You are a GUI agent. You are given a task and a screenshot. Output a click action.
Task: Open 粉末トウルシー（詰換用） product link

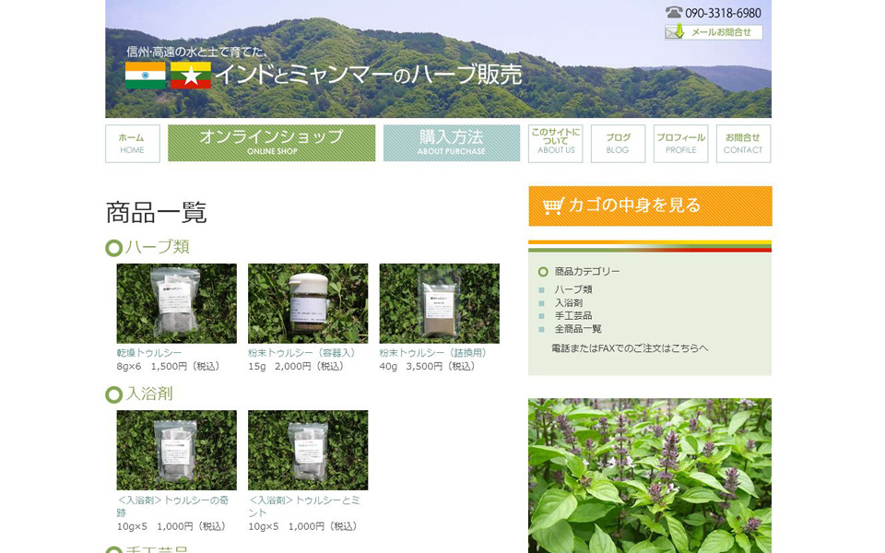tap(434, 353)
